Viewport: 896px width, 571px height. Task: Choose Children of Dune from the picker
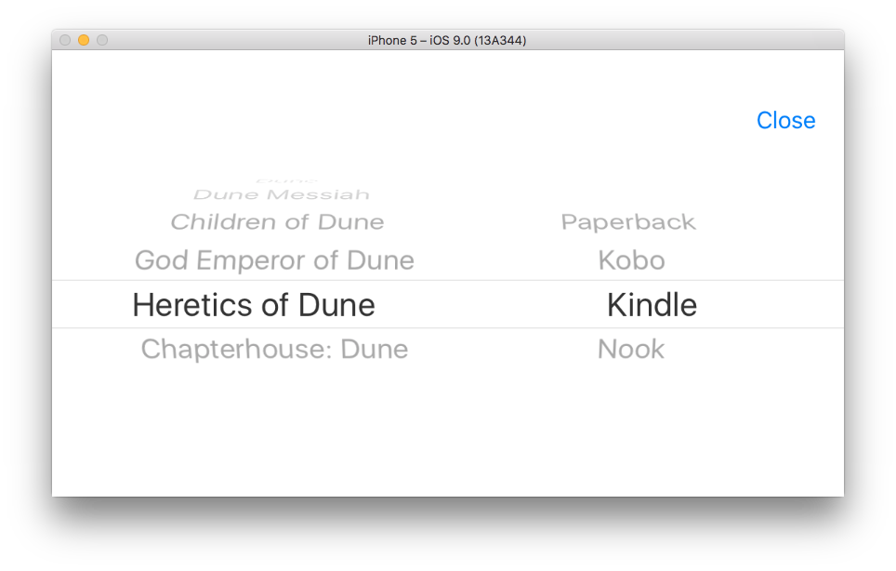point(277,221)
